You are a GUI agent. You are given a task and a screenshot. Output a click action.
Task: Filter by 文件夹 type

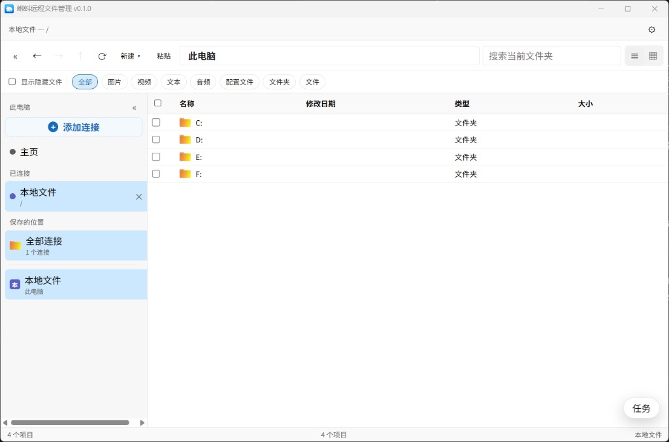point(280,82)
